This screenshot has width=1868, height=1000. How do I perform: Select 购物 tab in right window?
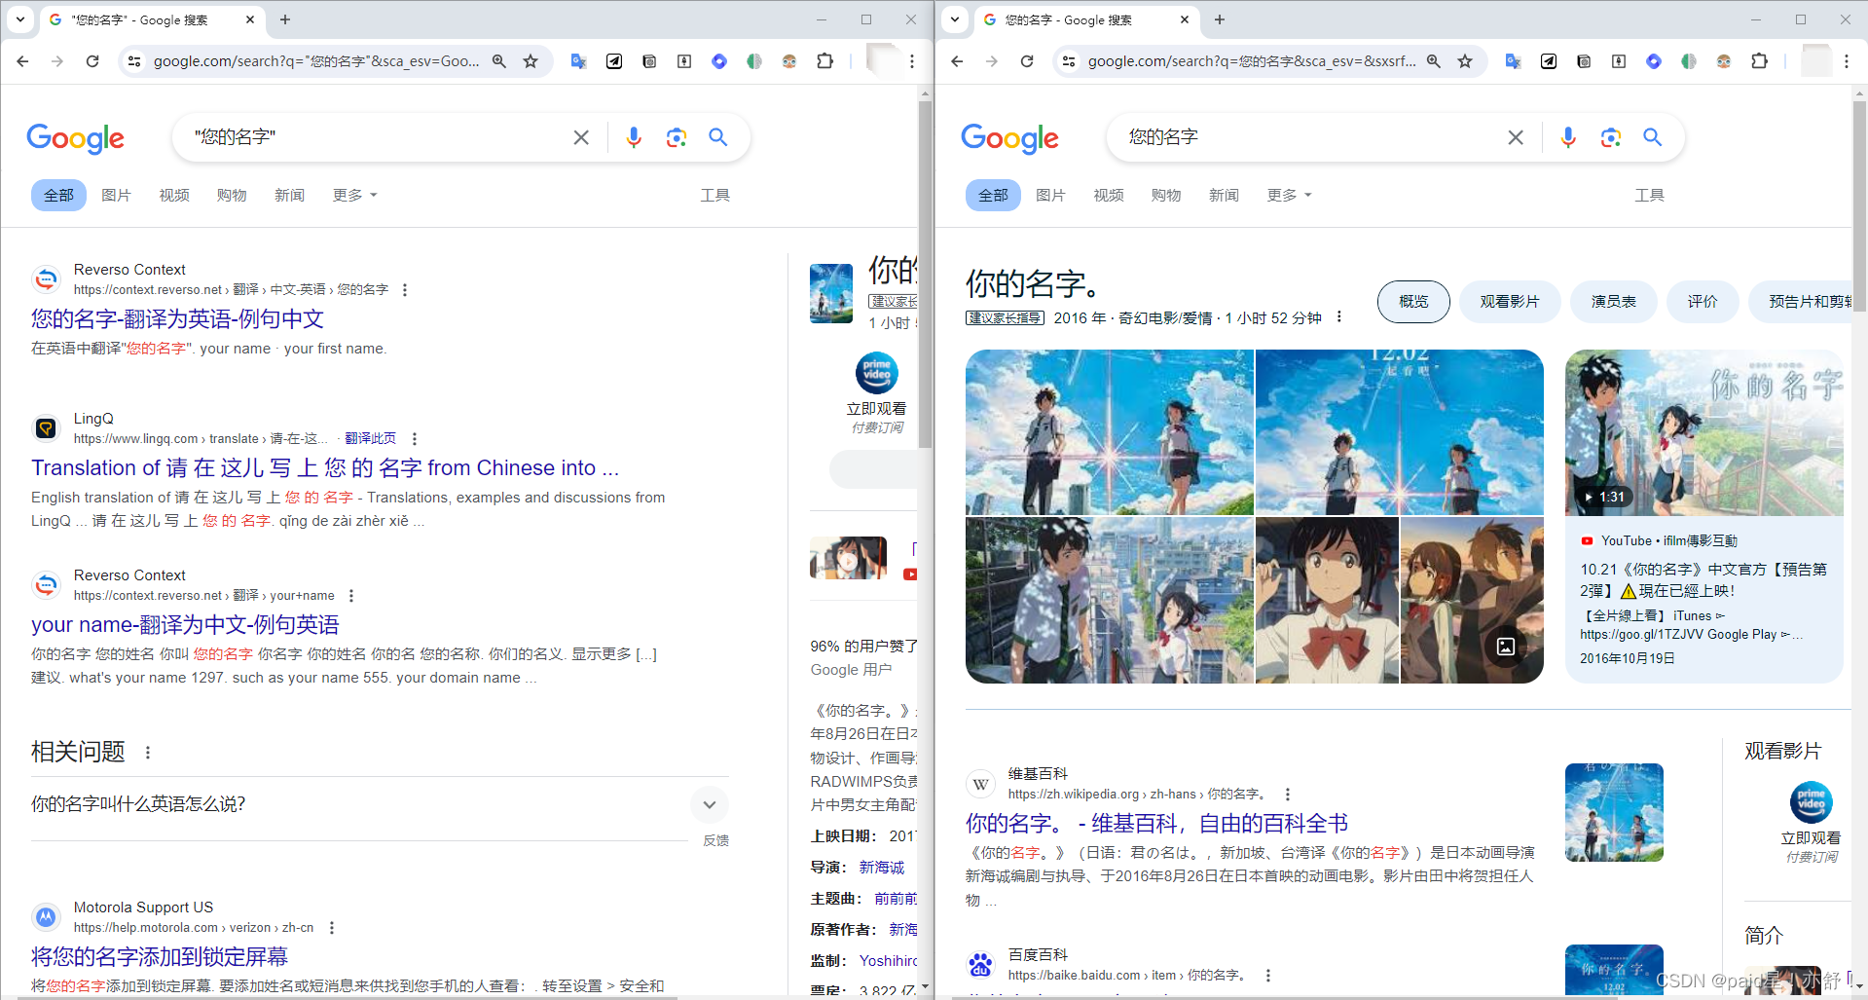pos(1166,196)
